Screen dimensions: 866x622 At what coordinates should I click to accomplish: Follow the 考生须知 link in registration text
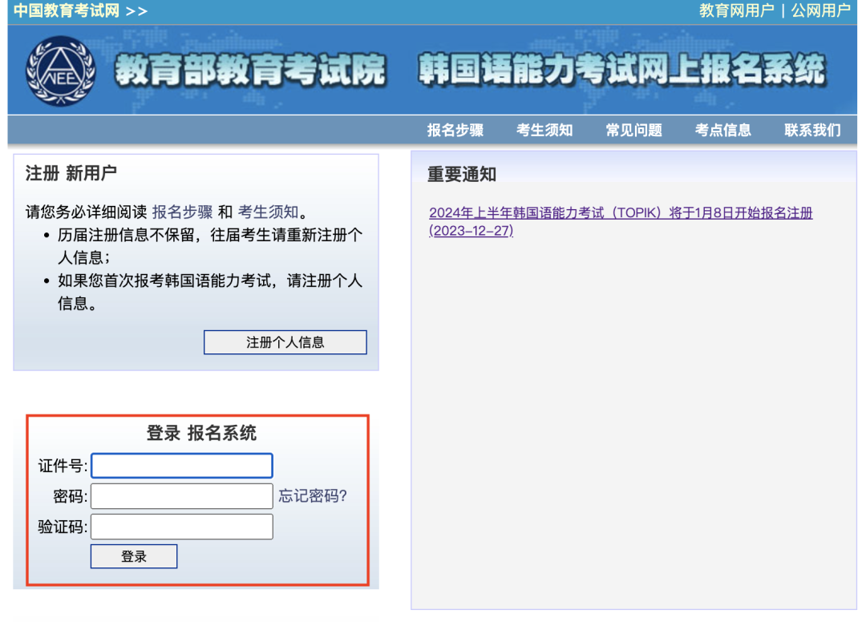(x=269, y=212)
